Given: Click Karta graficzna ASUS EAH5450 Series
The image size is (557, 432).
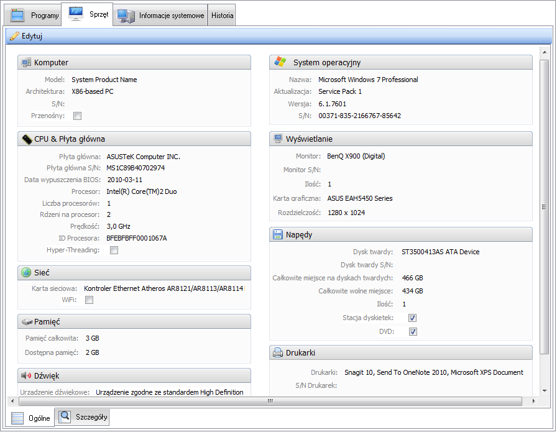Looking at the screenshot, I should 360,198.
